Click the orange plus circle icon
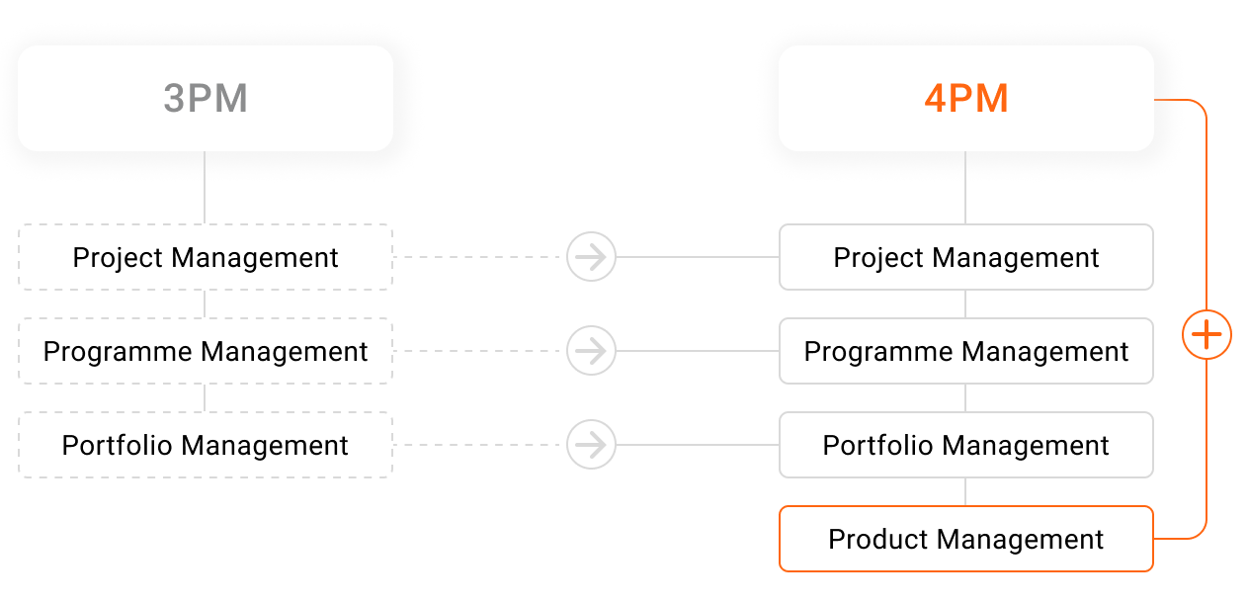 point(1206,335)
